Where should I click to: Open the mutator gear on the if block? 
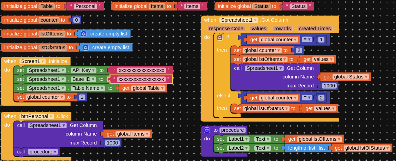pos(220,37)
